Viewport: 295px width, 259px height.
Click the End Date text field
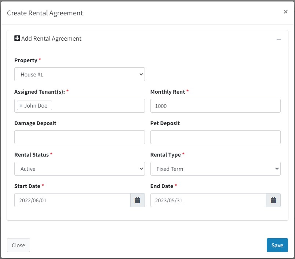tap(208, 200)
